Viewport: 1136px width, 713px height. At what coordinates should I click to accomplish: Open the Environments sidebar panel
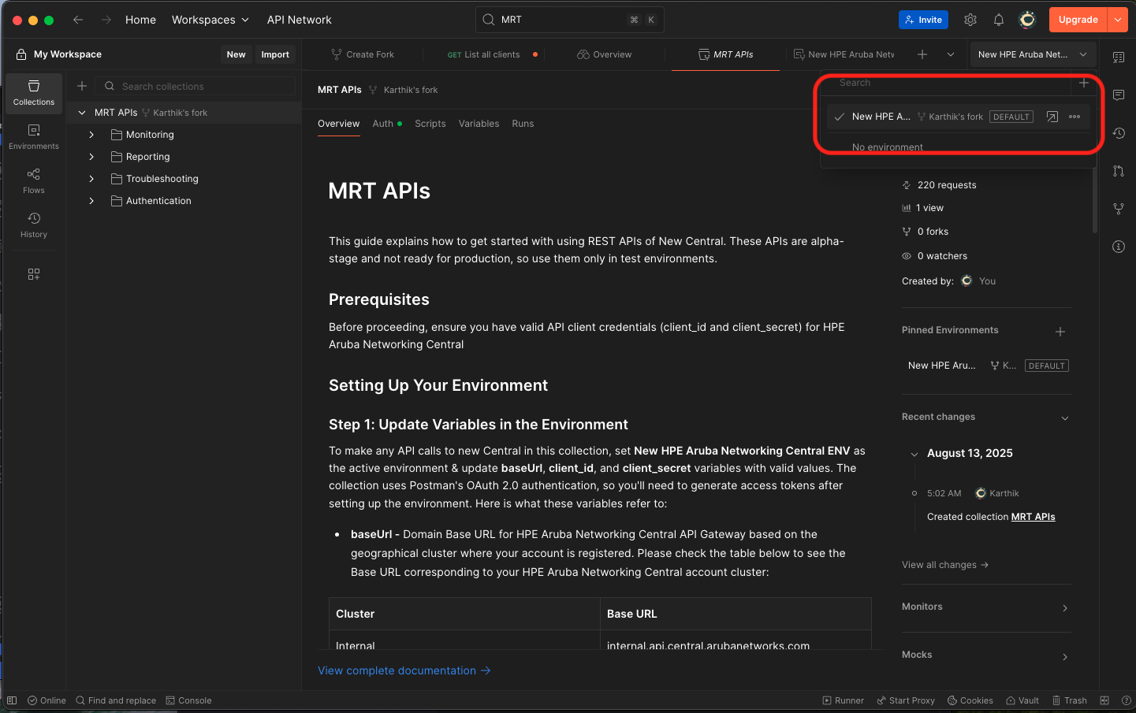(x=34, y=137)
